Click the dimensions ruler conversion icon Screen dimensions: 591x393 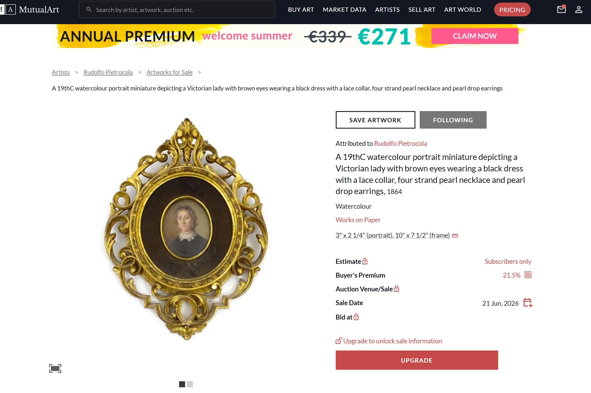coord(455,236)
